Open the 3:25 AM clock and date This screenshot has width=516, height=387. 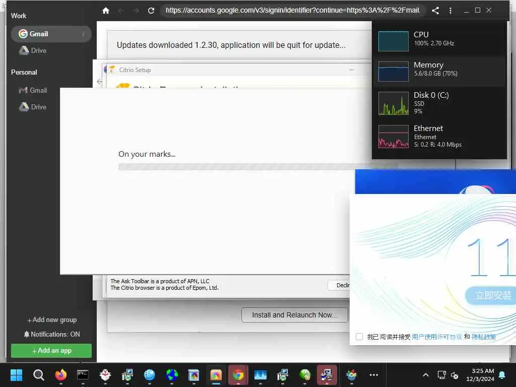[480, 375]
